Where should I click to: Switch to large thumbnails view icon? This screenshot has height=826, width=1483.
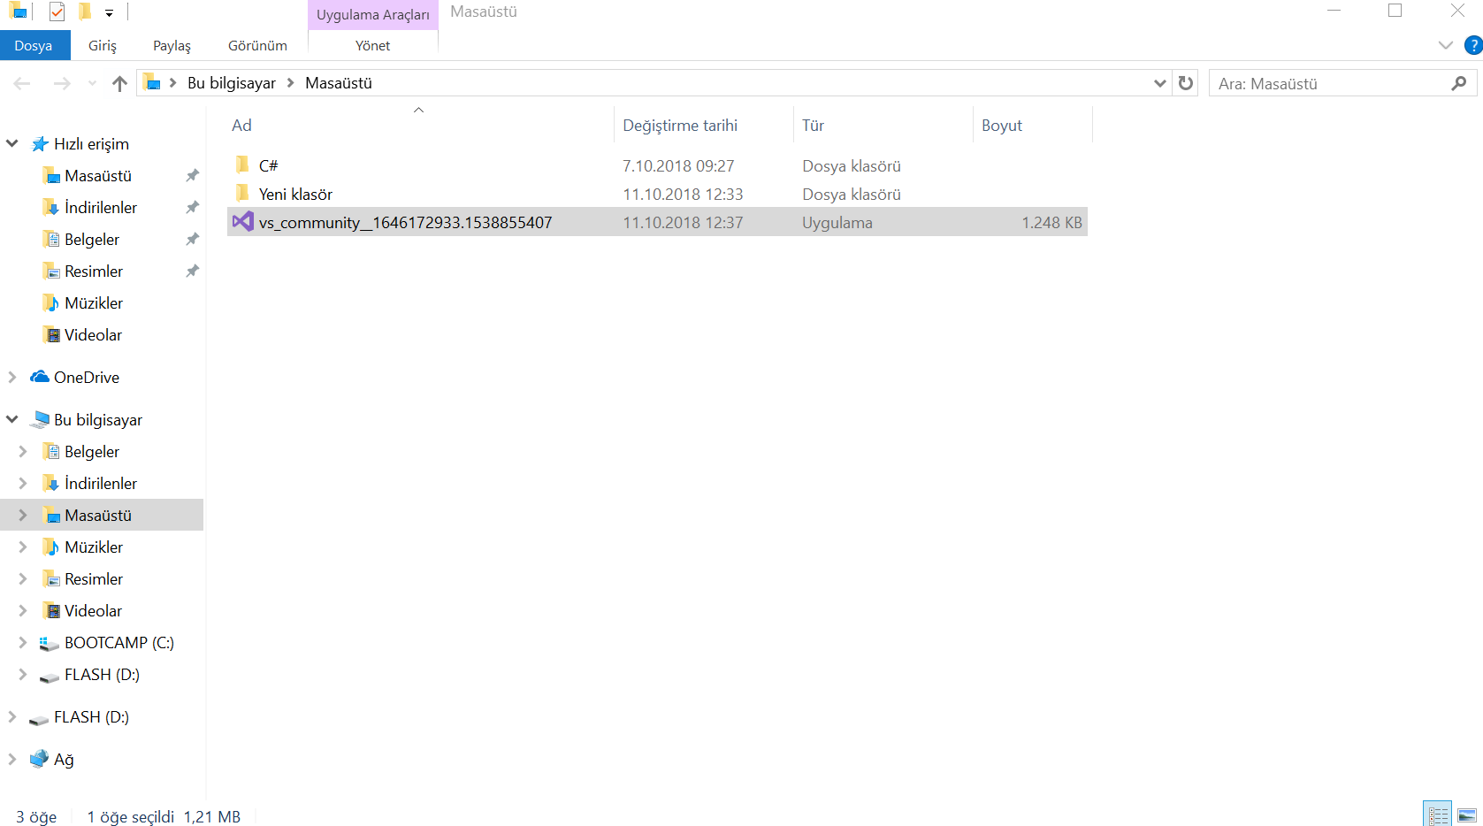(1467, 815)
